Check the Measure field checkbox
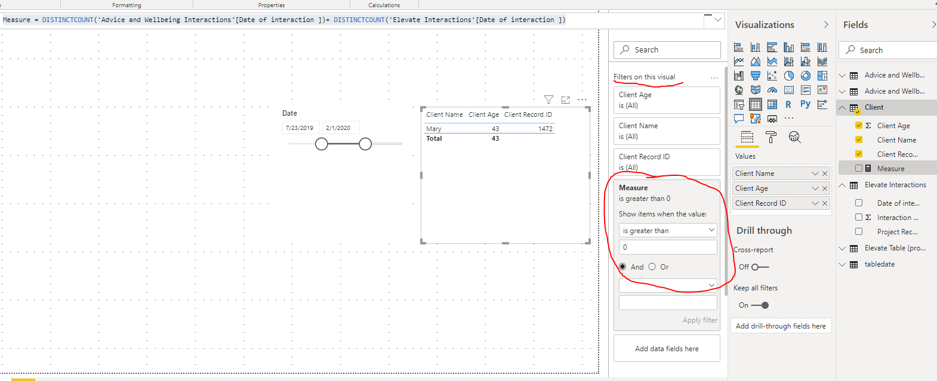937x381 pixels. click(x=859, y=168)
